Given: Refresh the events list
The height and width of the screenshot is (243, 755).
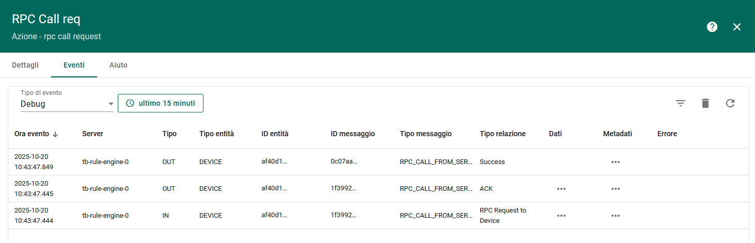Looking at the screenshot, I should click(x=730, y=103).
